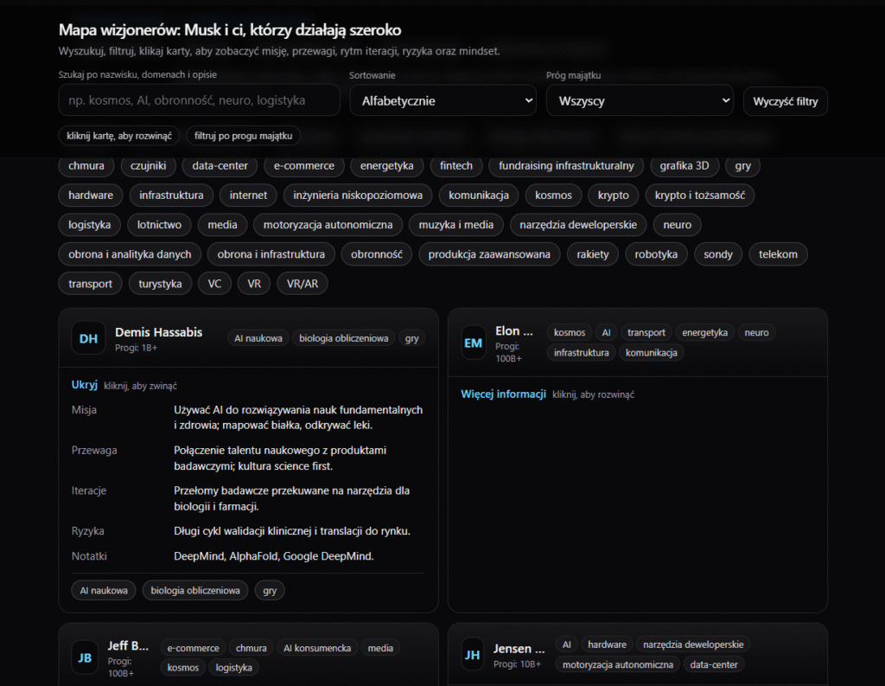Image resolution: width=885 pixels, height=686 pixels.
Task: Toggle the gry filter tag in the top filter list
Action: pos(742,165)
